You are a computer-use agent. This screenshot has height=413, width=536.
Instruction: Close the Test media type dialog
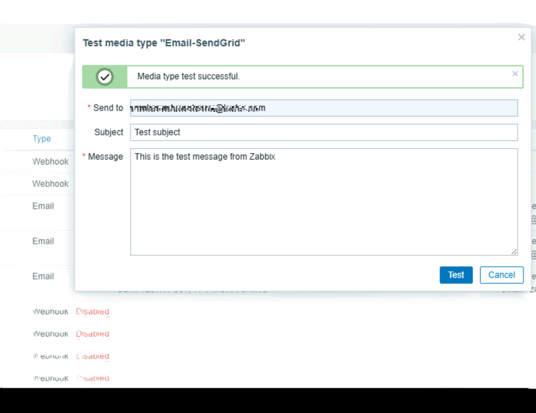pyautogui.click(x=521, y=37)
